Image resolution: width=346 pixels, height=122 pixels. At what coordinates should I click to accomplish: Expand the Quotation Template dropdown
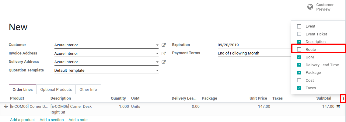click(157, 71)
